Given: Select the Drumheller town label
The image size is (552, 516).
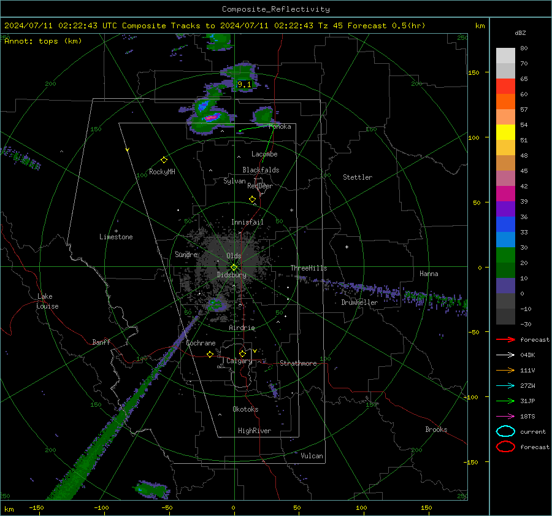Looking at the screenshot, I should pos(359,302).
